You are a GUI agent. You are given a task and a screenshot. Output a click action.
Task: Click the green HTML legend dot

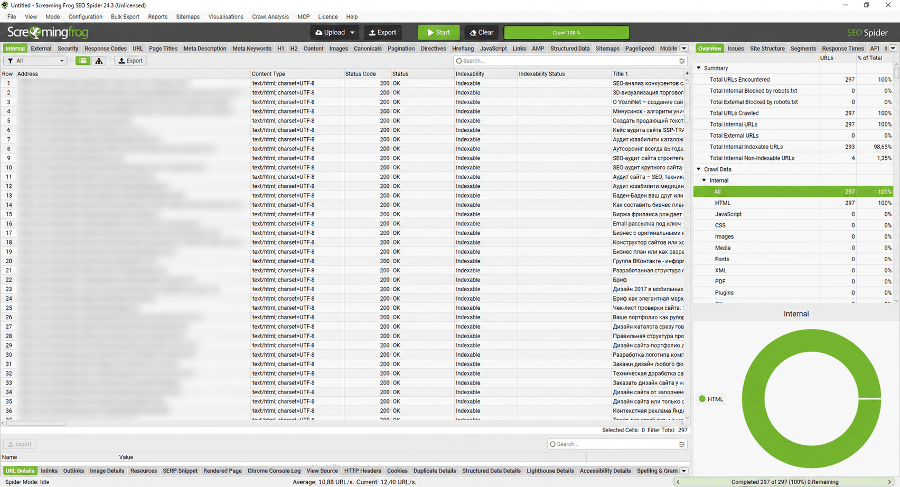coord(702,399)
